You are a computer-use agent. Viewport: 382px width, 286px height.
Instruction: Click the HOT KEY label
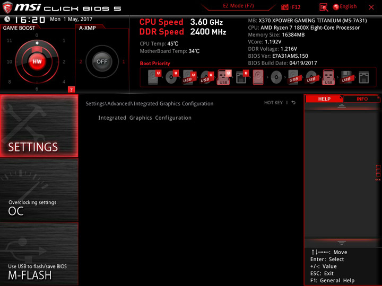pos(273,103)
